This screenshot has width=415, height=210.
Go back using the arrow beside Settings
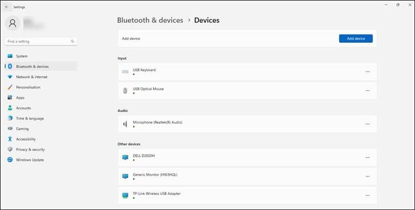[7, 7]
